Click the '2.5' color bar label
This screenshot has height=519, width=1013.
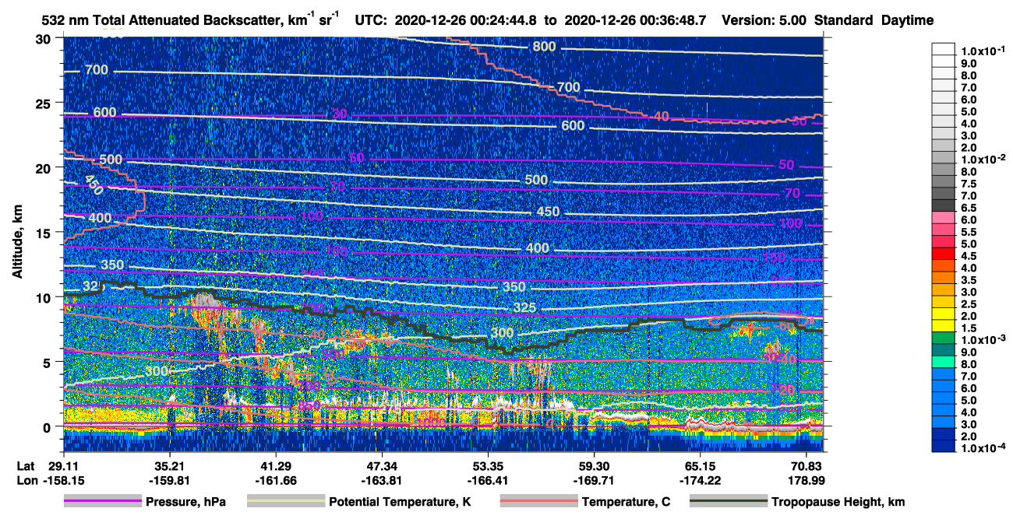click(969, 303)
